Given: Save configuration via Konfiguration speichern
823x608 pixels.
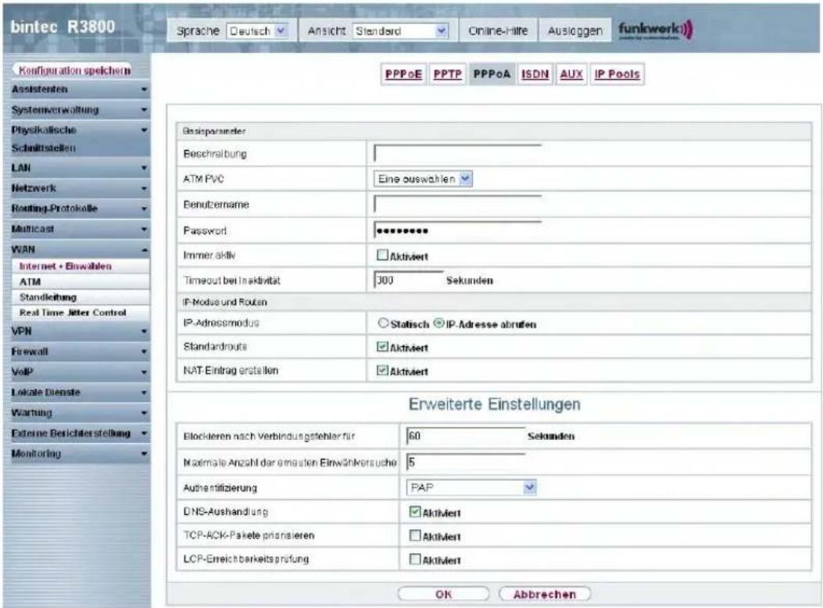Looking at the screenshot, I should [74, 70].
